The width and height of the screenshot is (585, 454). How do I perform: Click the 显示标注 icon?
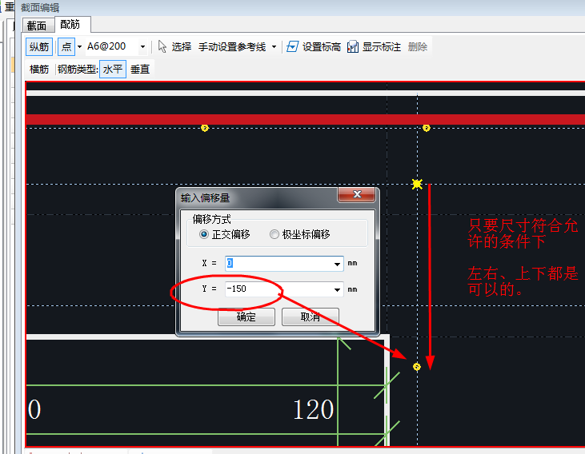(x=353, y=47)
